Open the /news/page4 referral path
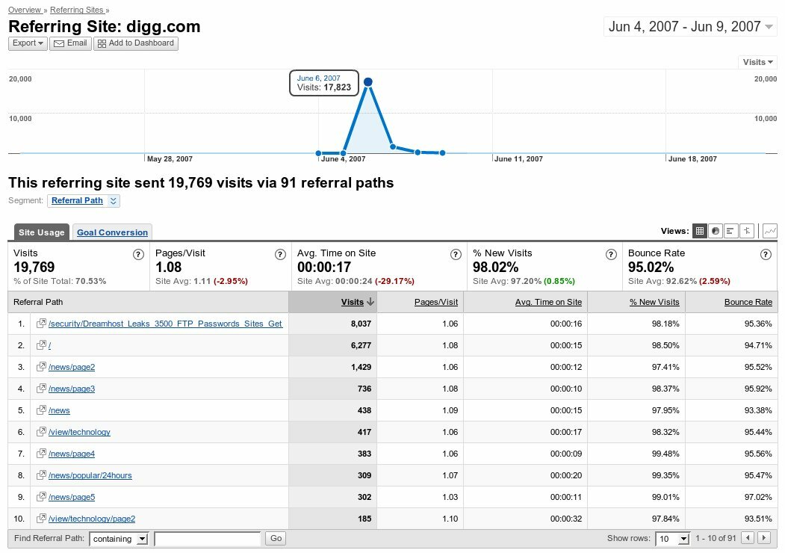 [x=72, y=454]
